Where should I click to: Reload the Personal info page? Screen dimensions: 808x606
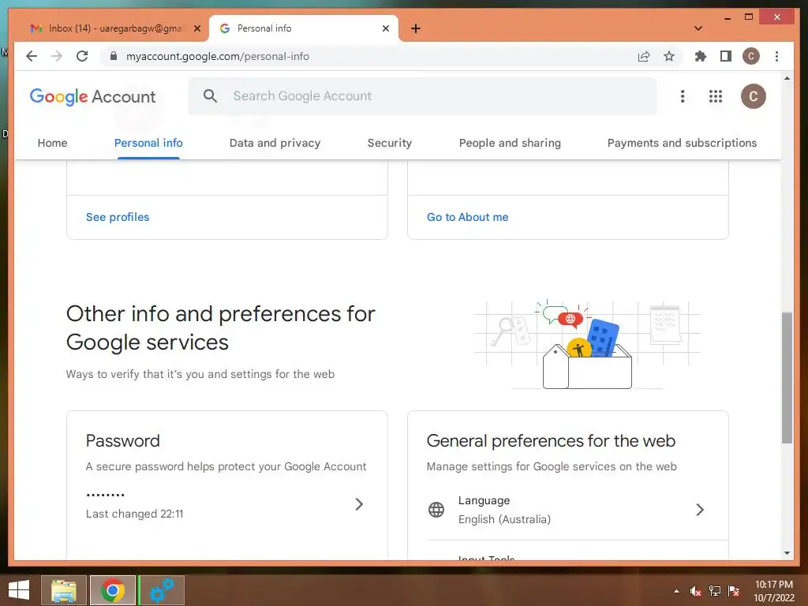click(82, 56)
